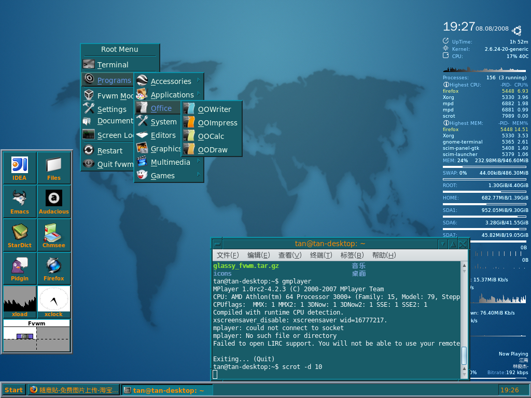Expand the Applications submenu arrow
This screenshot has width=531, height=398.
coord(199,93)
